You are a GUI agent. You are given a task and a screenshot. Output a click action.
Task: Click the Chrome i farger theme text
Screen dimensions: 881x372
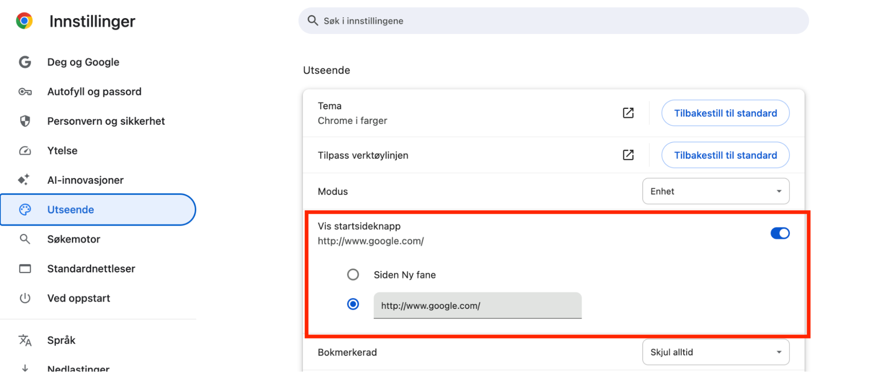click(x=353, y=121)
